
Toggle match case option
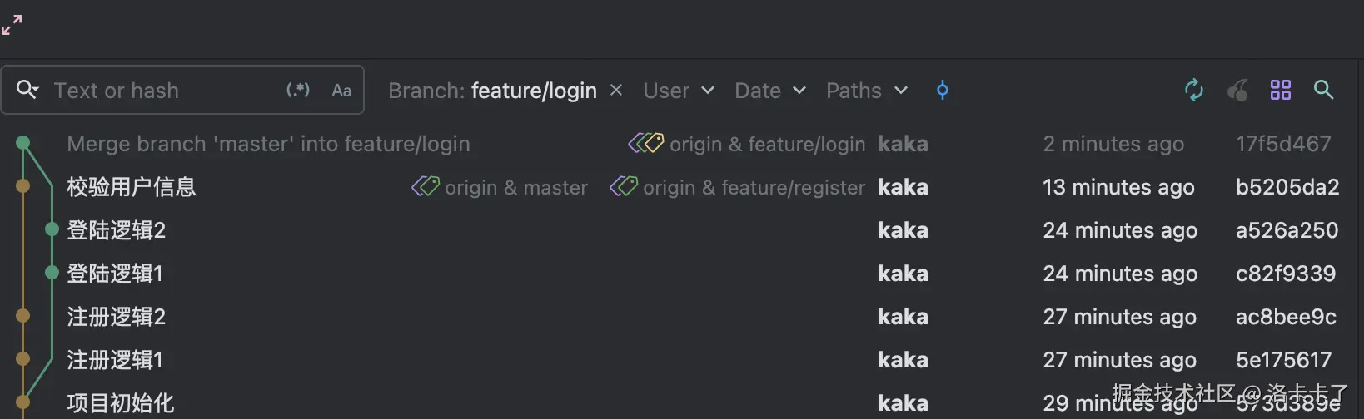(x=341, y=91)
